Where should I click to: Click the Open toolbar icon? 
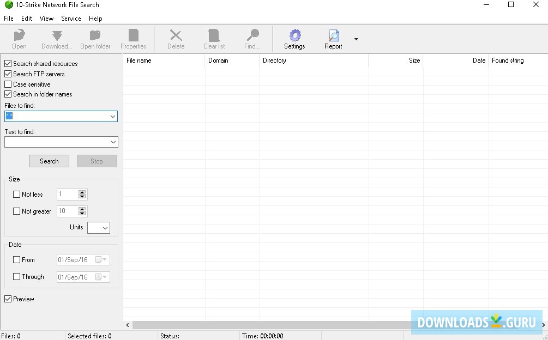click(x=19, y=38)
